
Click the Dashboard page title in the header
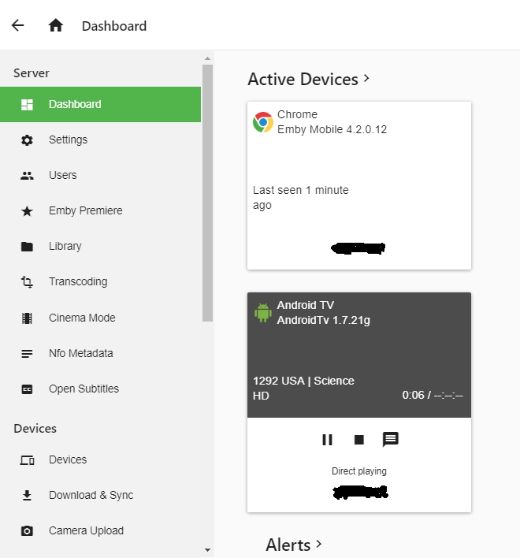click(x=114, y=26)
